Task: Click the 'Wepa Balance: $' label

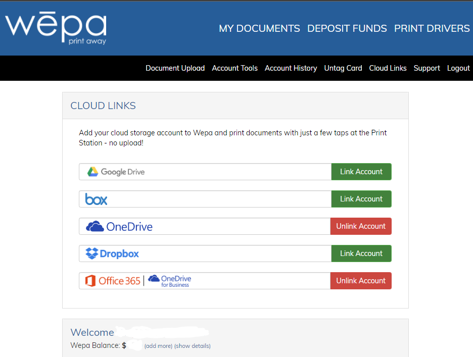Action: [99, 345]
